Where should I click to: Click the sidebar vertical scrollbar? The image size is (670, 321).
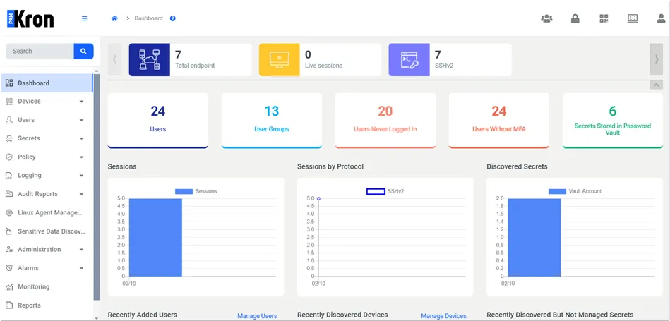tap(97, 186)
